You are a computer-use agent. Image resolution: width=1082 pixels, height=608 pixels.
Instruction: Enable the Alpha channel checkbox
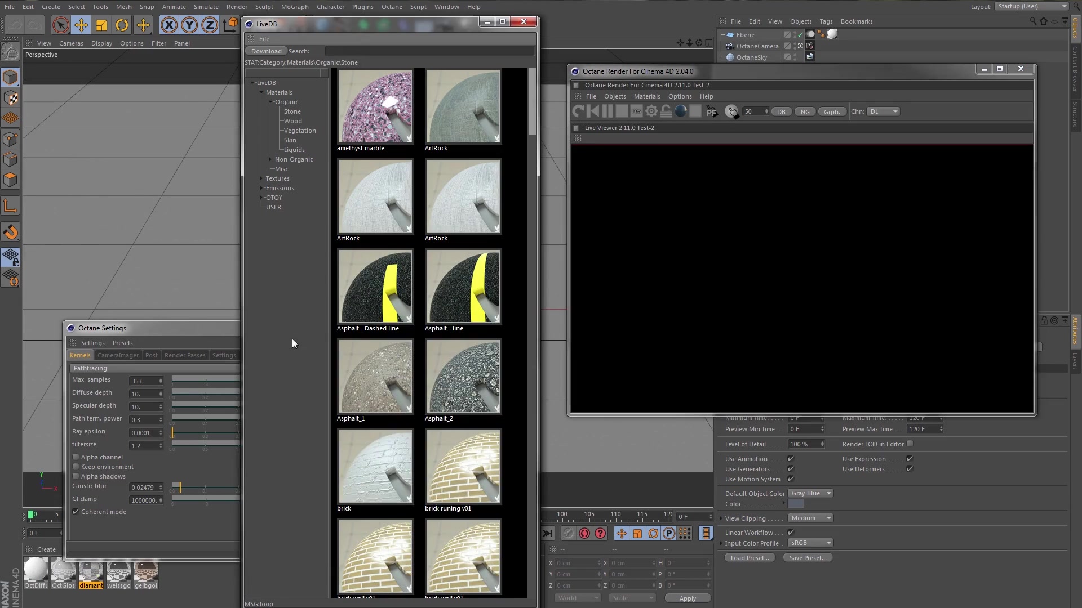click(76, 457)
